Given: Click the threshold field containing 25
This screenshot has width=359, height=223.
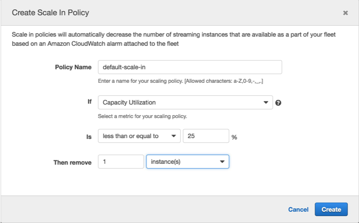Looking at the screenshot, I should 206,136.
